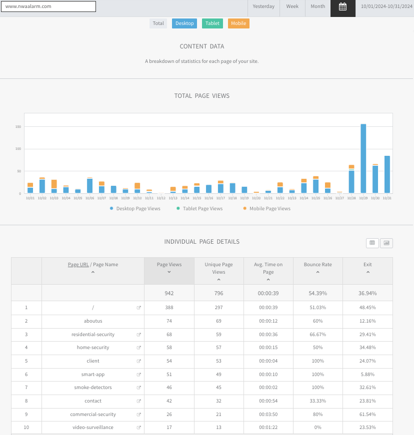The image size is (414, 435).
Task: Select the Month date range tab
Action: pos(318,6)
